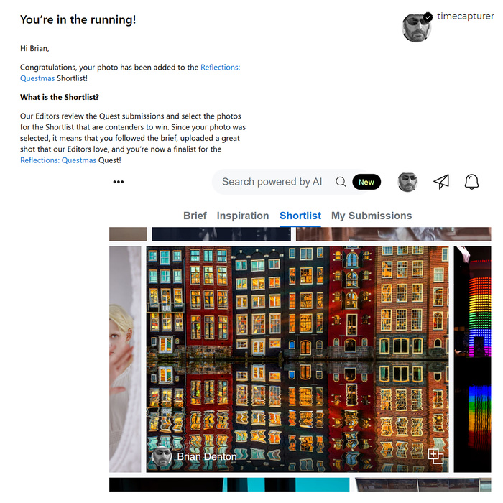Switch to the Brief tab
This screenshot has width=503, height=503.
tap(195, 216)
